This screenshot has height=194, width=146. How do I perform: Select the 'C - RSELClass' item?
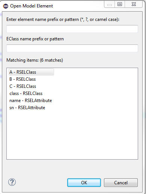(x=23, y=86)
